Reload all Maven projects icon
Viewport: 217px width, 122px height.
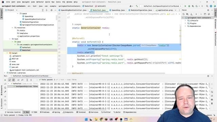tap(183, 14)
